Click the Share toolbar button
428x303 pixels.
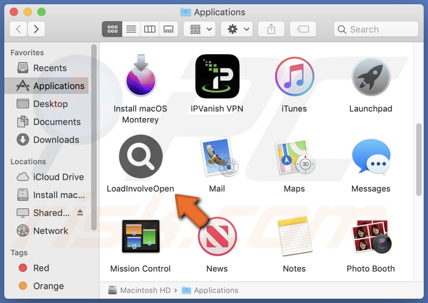tap(271, 29)
